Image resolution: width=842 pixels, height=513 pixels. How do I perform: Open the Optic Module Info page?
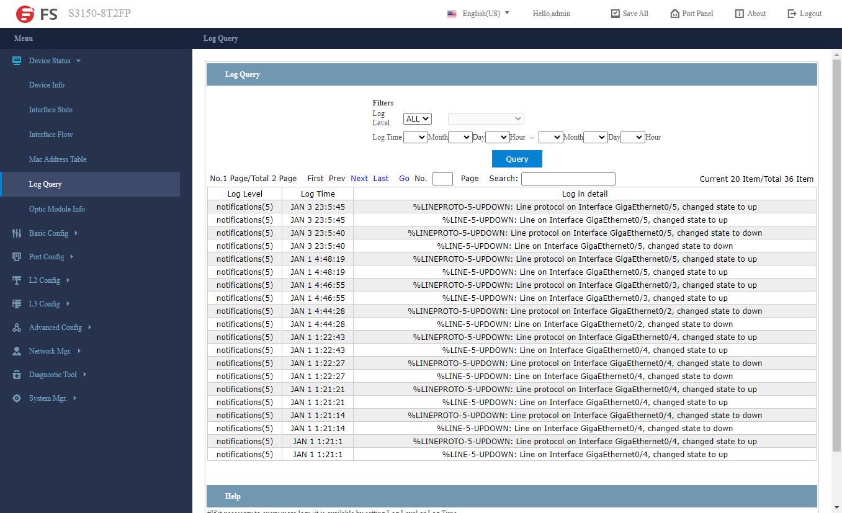56,209
